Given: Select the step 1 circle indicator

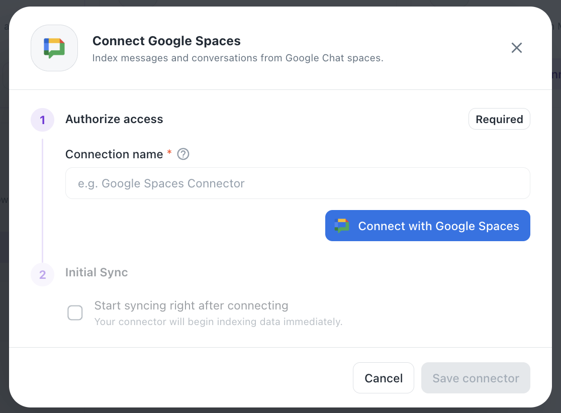Looking at the screenshot, I should pos(43,120).
